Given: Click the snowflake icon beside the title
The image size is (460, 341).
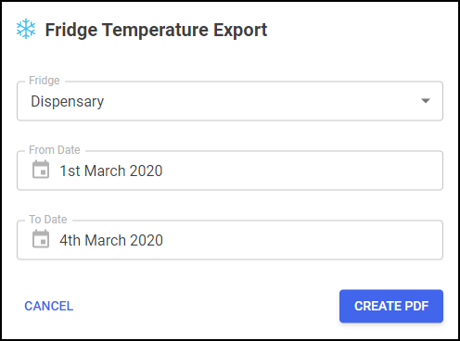Looking at the screenshot, I should tap(26, 29).
